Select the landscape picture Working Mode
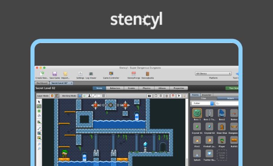 pos(84,96)
